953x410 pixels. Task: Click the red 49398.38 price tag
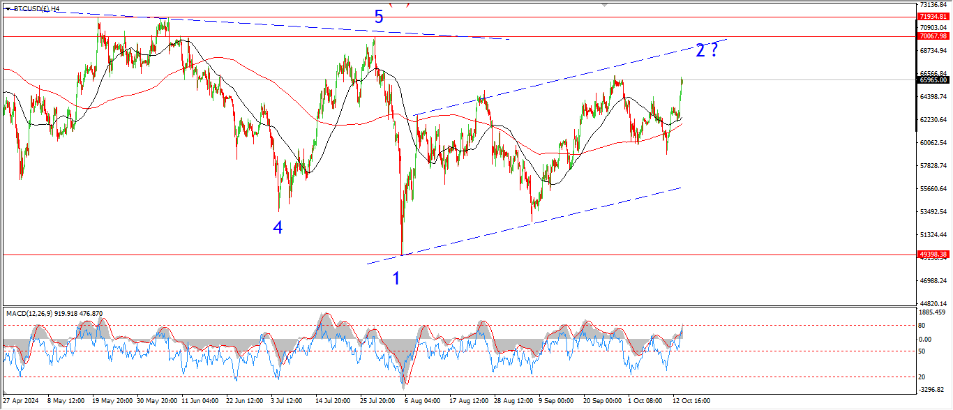click(x=933, y=255)
